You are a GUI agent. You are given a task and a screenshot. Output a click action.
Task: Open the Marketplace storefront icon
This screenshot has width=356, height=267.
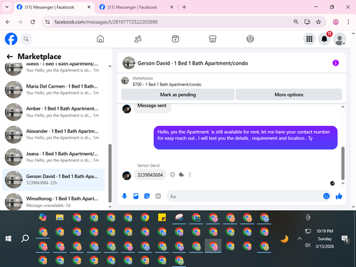tap(213, 39)
